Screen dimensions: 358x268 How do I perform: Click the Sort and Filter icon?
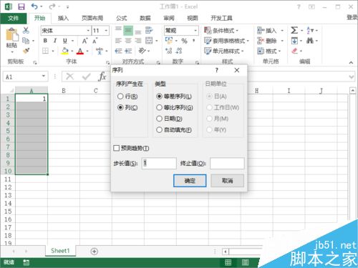[x=310, y=30]
